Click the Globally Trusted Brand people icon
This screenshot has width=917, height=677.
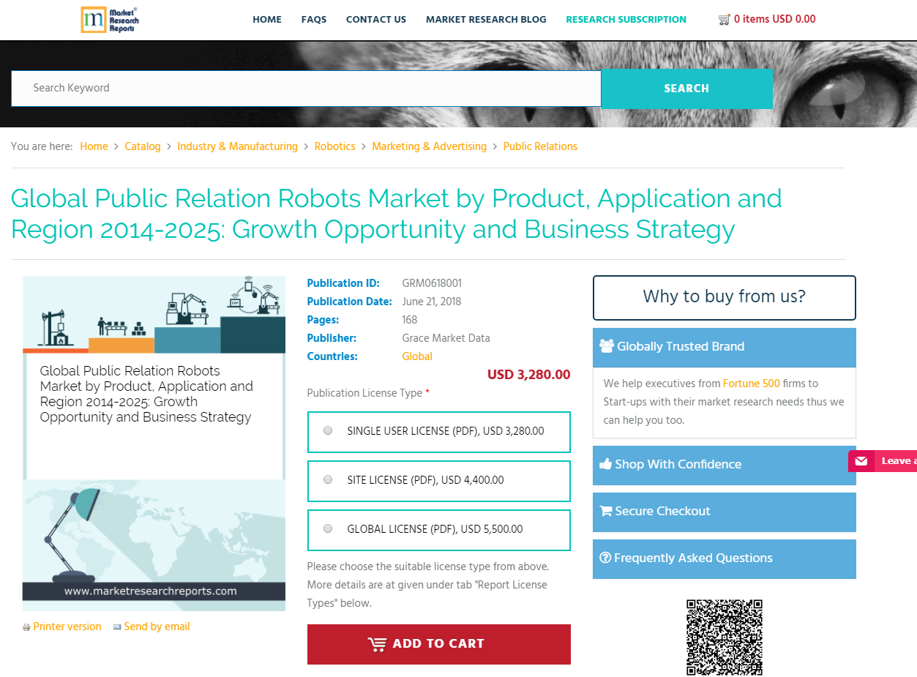point(606,347)
